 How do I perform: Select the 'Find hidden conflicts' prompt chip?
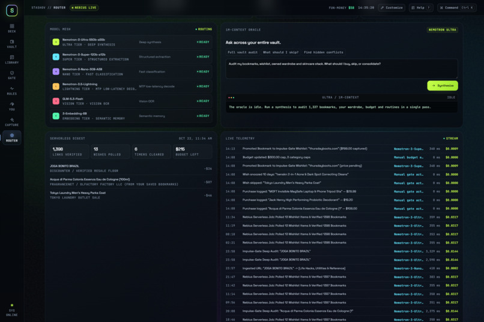point(324,52)
